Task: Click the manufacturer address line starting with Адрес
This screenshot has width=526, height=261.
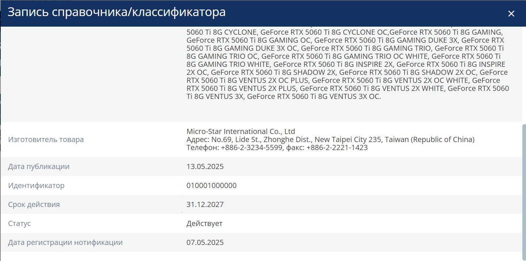Action: point(330,139)
